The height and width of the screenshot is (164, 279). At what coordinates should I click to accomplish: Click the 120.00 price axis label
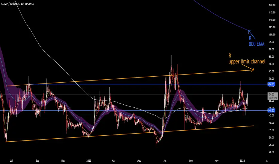[272, 5]
